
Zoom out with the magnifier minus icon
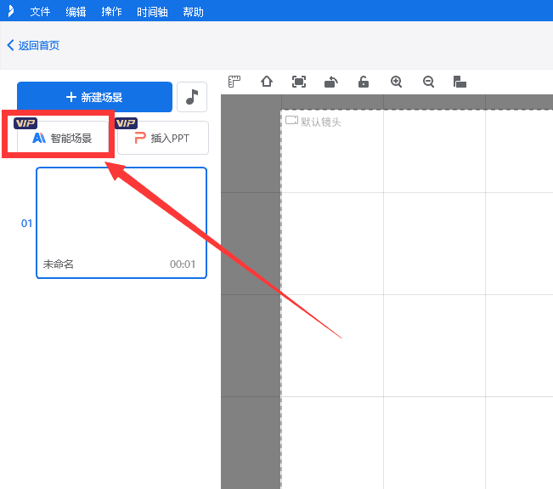pos(428,82)
